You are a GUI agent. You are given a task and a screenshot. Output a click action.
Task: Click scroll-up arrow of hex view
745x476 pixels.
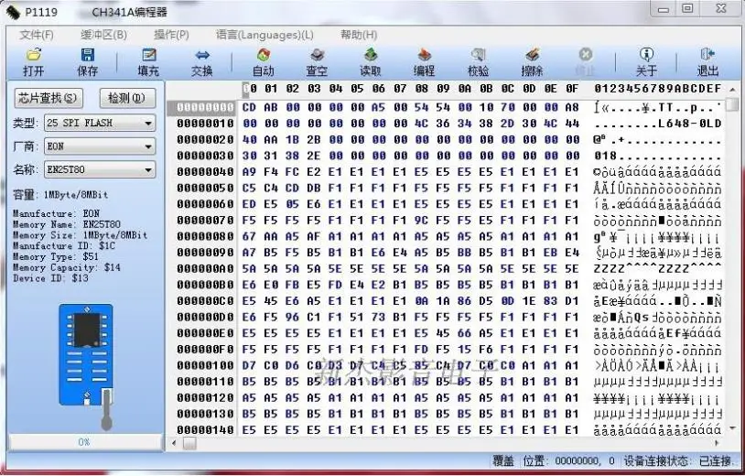[x=734, y=90]
